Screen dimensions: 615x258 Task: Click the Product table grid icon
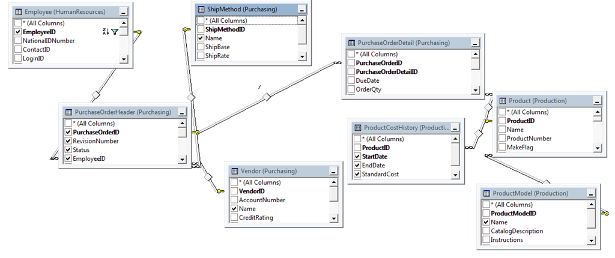(503, 101)
